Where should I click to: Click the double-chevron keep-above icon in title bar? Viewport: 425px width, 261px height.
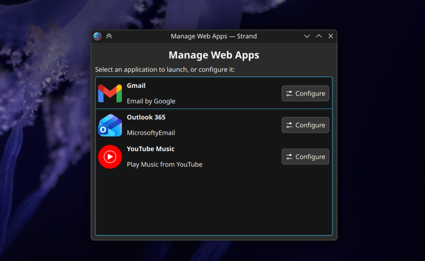[109, 36]
